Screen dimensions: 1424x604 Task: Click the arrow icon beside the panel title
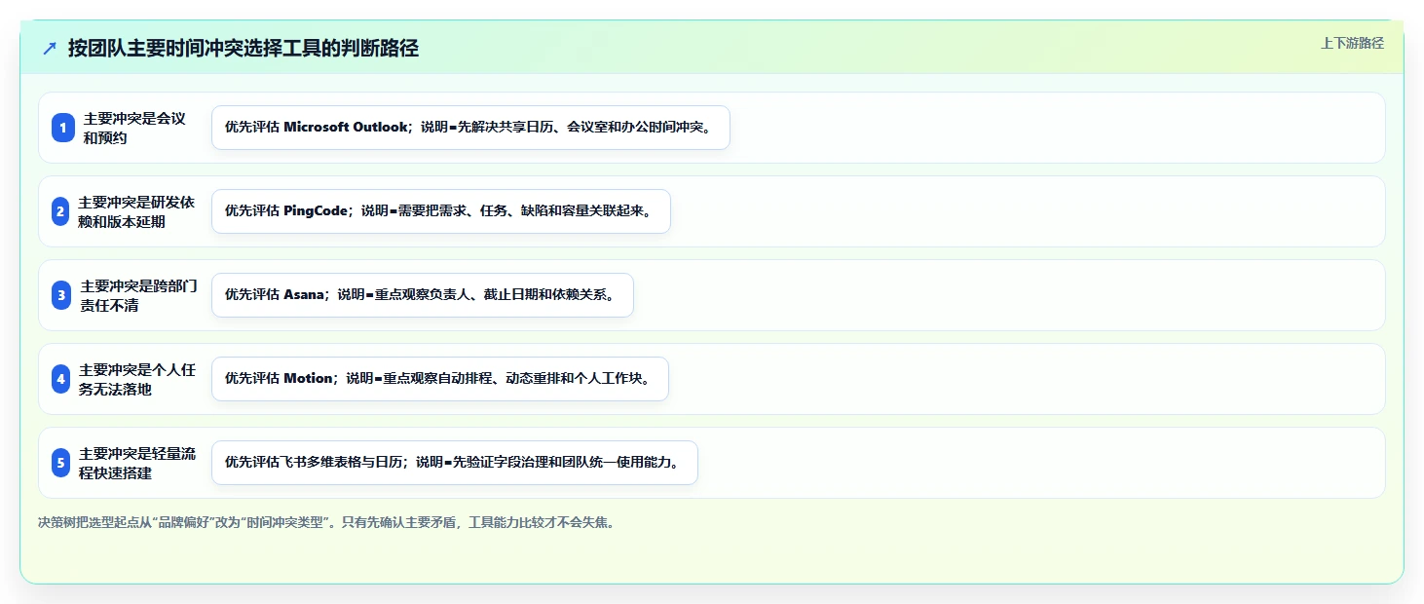[50, 49]
